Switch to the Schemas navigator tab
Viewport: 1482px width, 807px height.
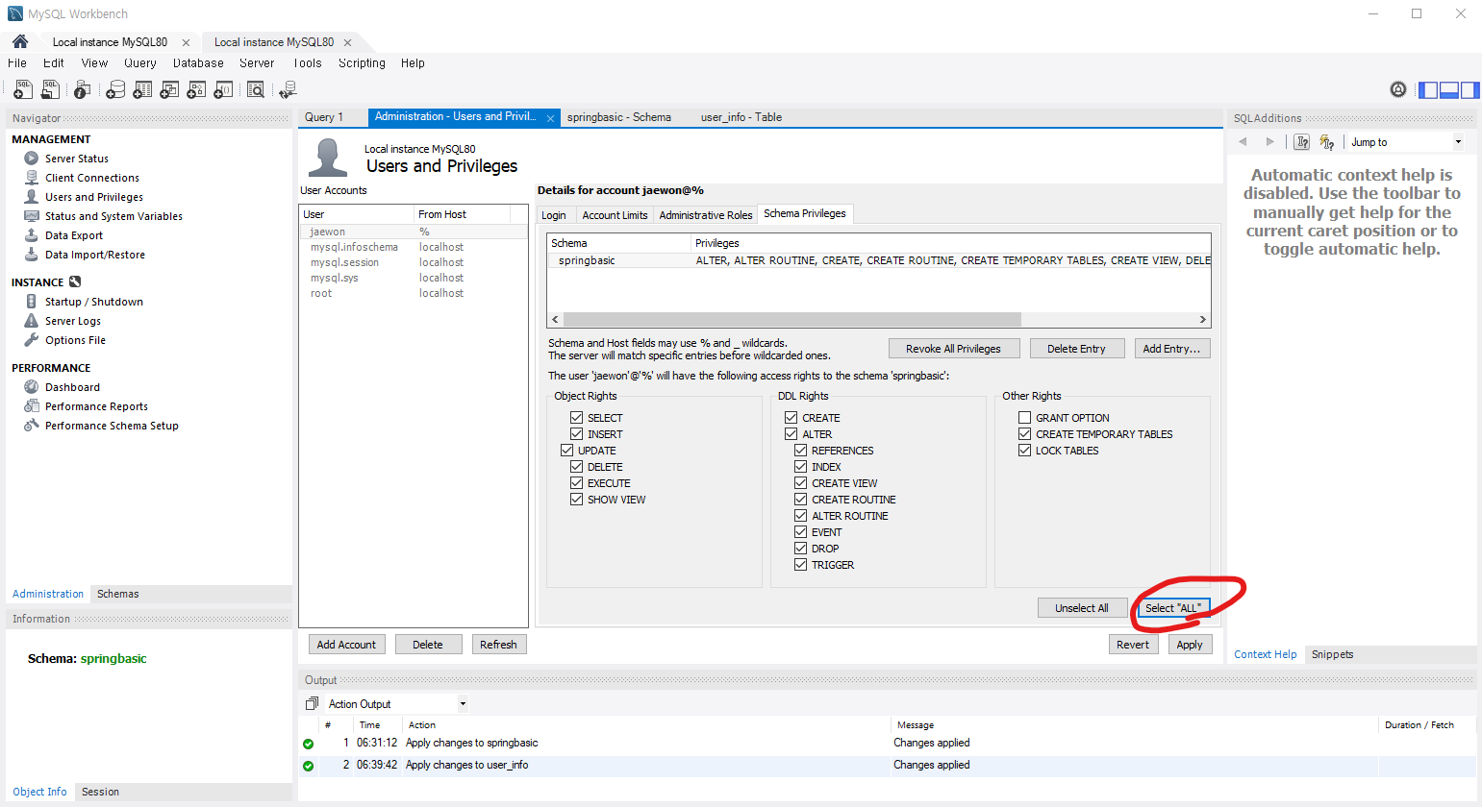(117, 594)
